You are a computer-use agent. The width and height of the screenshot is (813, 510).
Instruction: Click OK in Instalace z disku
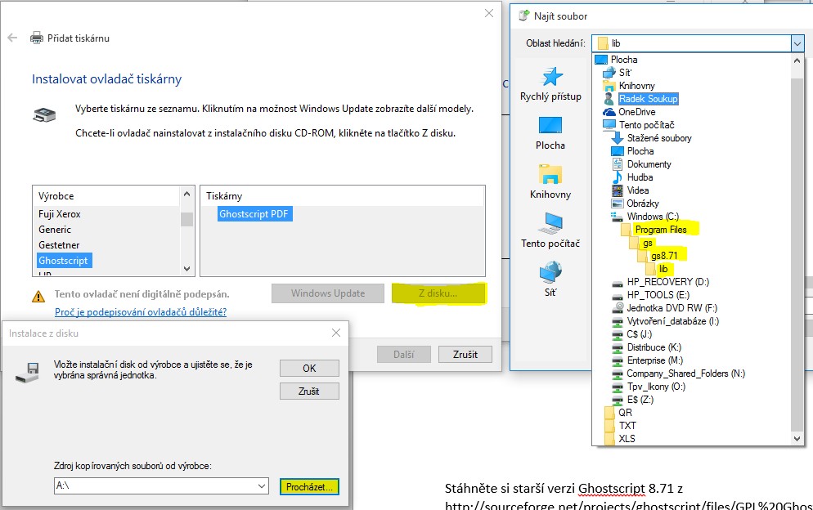308,368
